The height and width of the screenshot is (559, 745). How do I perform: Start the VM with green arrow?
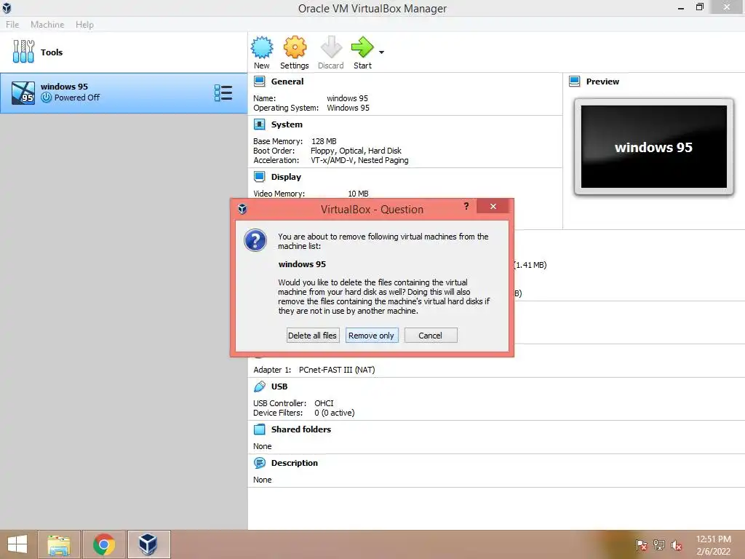[x=362, y=47]
